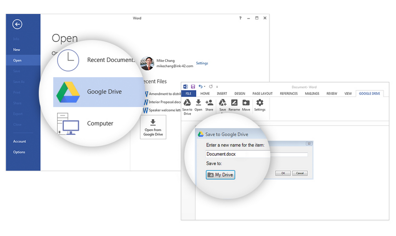
Task: Select New in backstage sidebar
Action: point(17,50)
